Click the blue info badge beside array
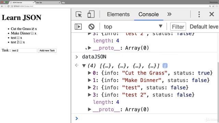 [x=165, y=66]
